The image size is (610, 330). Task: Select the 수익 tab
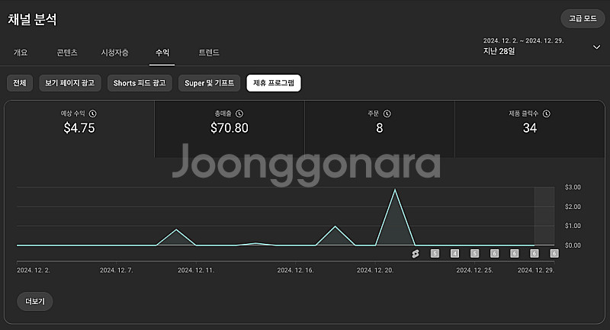[162, 53]
